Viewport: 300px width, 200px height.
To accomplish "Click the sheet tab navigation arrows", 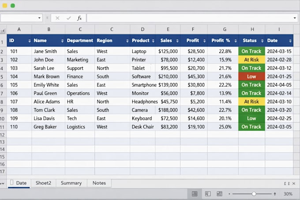I will point(2,183).
